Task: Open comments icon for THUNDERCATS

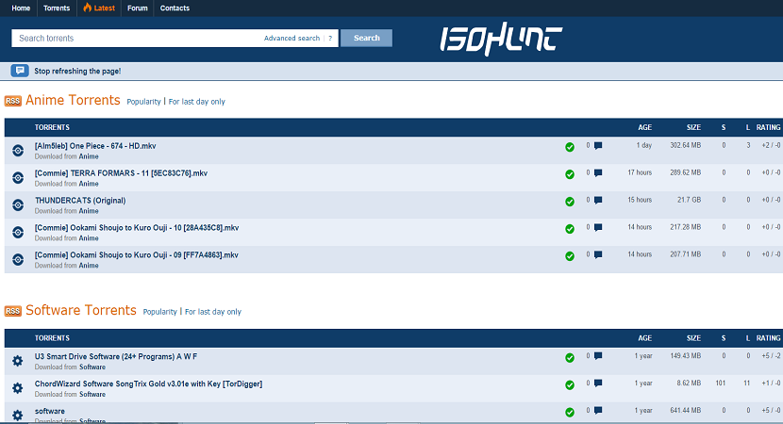Action: pyautogui.click(x=598, y=200)
